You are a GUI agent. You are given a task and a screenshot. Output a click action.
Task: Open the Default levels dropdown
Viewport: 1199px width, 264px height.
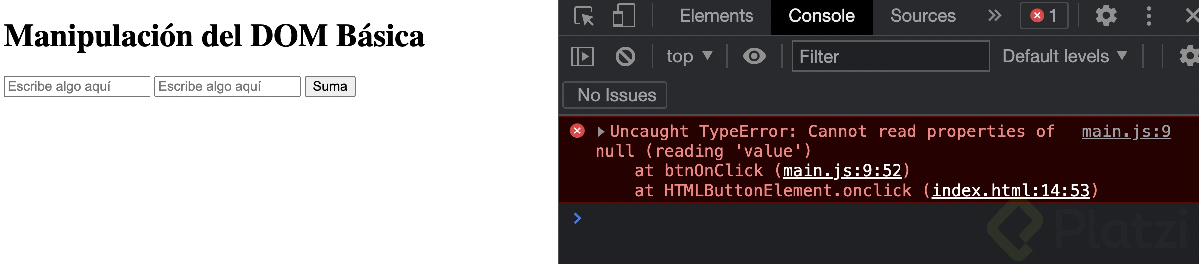coord(1065,56)
